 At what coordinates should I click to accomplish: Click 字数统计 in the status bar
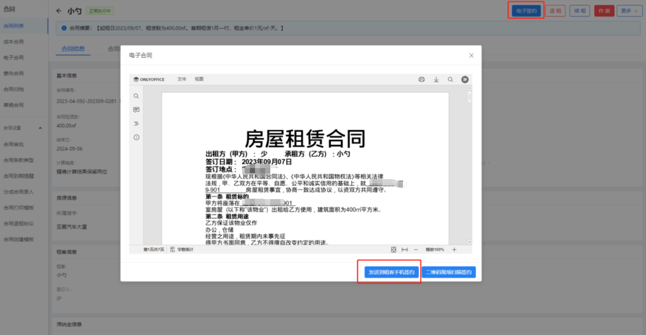182,250
